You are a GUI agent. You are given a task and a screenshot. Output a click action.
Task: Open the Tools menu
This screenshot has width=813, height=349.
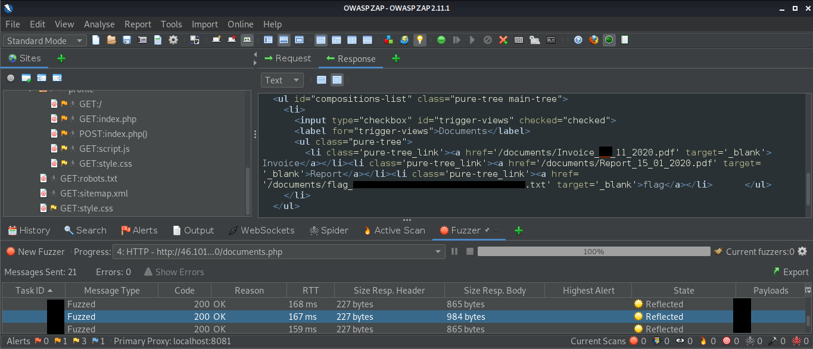(172, 24)
